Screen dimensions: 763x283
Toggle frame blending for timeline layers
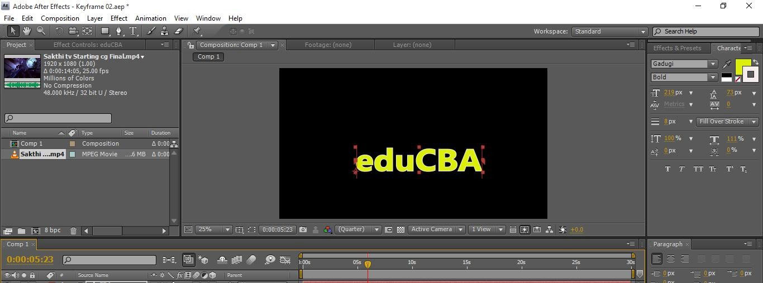[x=237, y=260]
